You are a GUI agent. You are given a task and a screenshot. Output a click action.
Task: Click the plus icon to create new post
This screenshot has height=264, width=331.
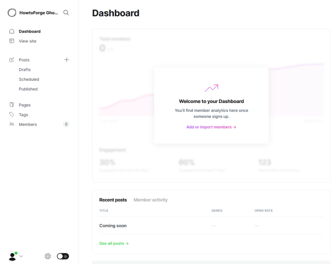[67, 60]
